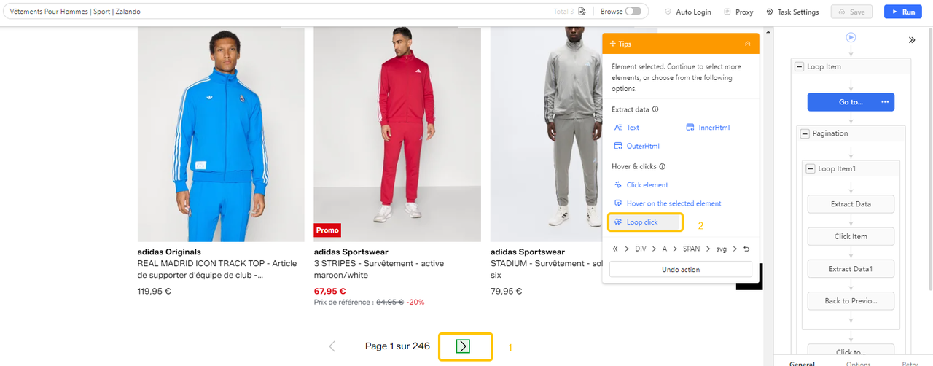933x366 pixels.
Task: Click the workflow start play icon
Action: click(851, 37)
